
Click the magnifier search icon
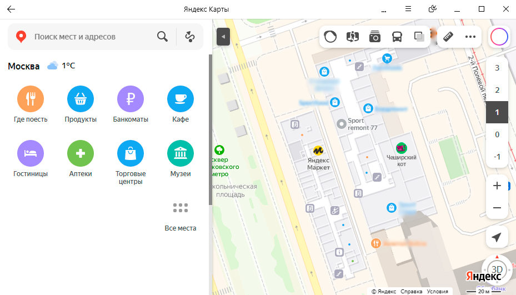pos(162,37)
